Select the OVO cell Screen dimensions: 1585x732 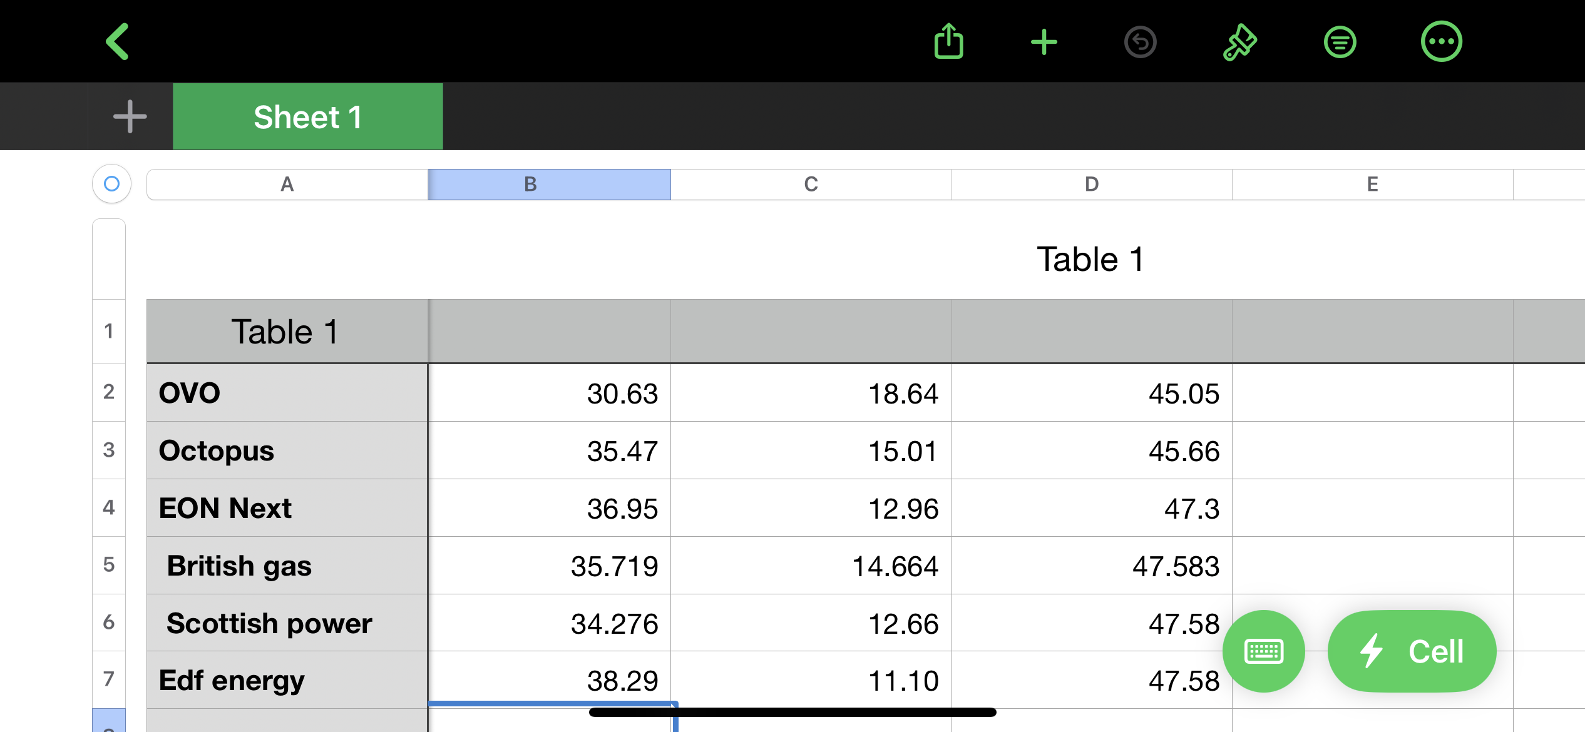[x=287, y=392]
